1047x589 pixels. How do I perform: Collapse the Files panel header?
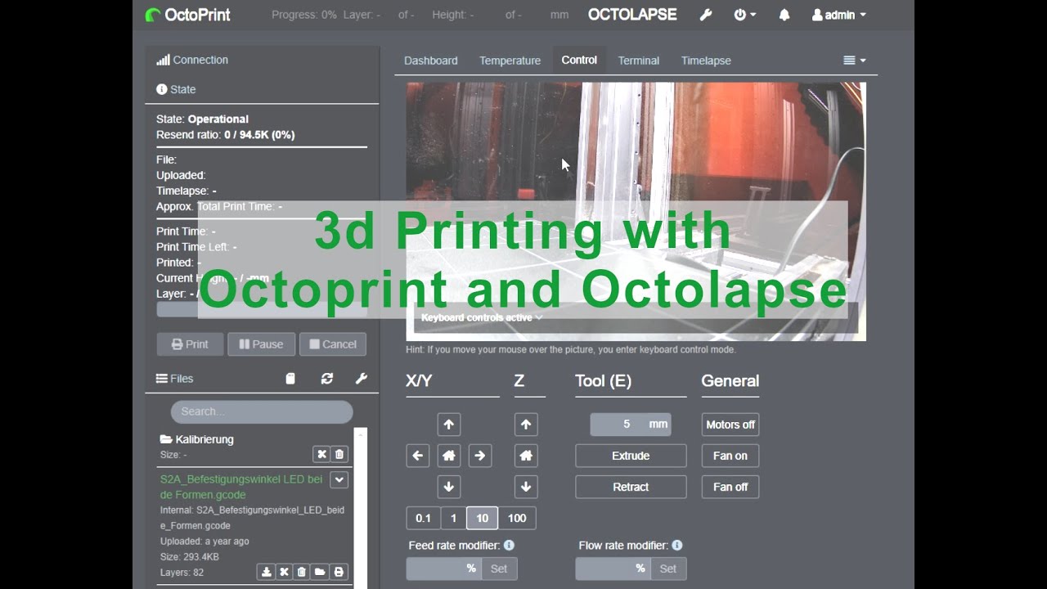(x=175, y=379)
